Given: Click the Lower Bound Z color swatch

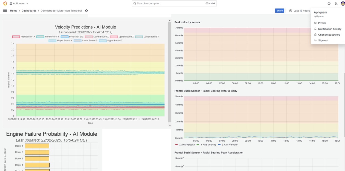Looking at the screenshot, I should click(x=77, y=41).
